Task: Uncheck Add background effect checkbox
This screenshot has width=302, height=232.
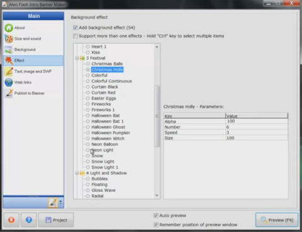Action: tap(75, 28)
